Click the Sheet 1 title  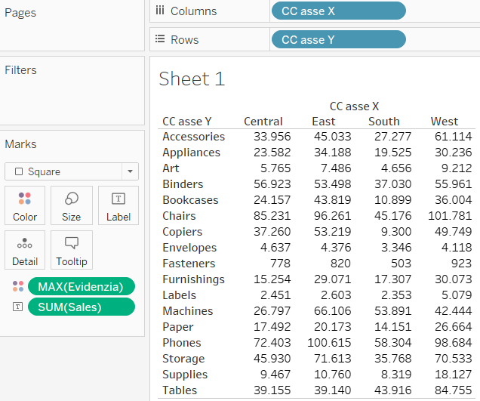(192, 79)
